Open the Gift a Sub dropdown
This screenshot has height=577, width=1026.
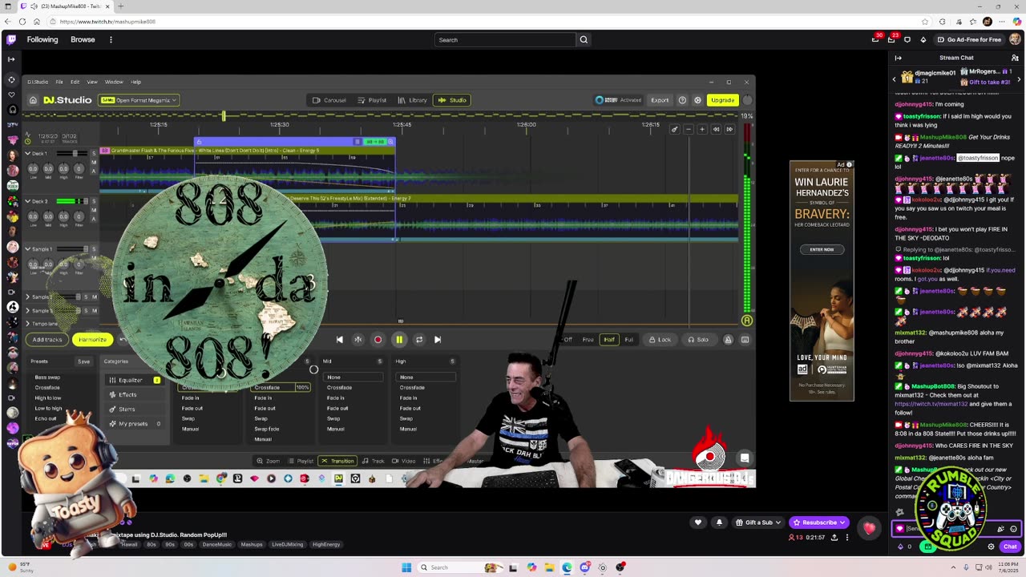click(x=758, y=523)
